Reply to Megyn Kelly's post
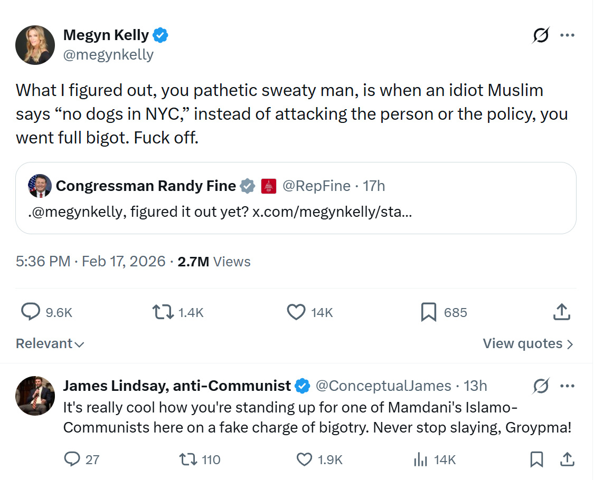The width and height of the screenshot is (594, 480). pos(31,312)
